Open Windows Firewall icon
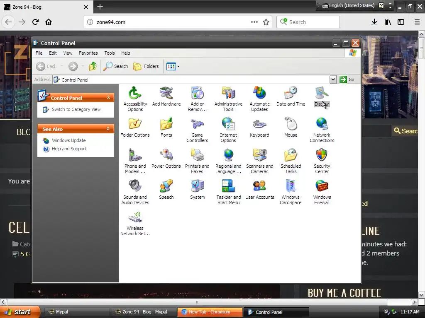 click(x=322, y=192)
